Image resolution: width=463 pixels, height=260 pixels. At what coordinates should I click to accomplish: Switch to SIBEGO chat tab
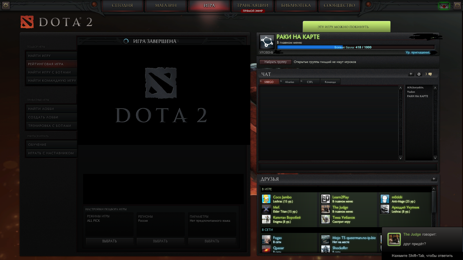269,82
